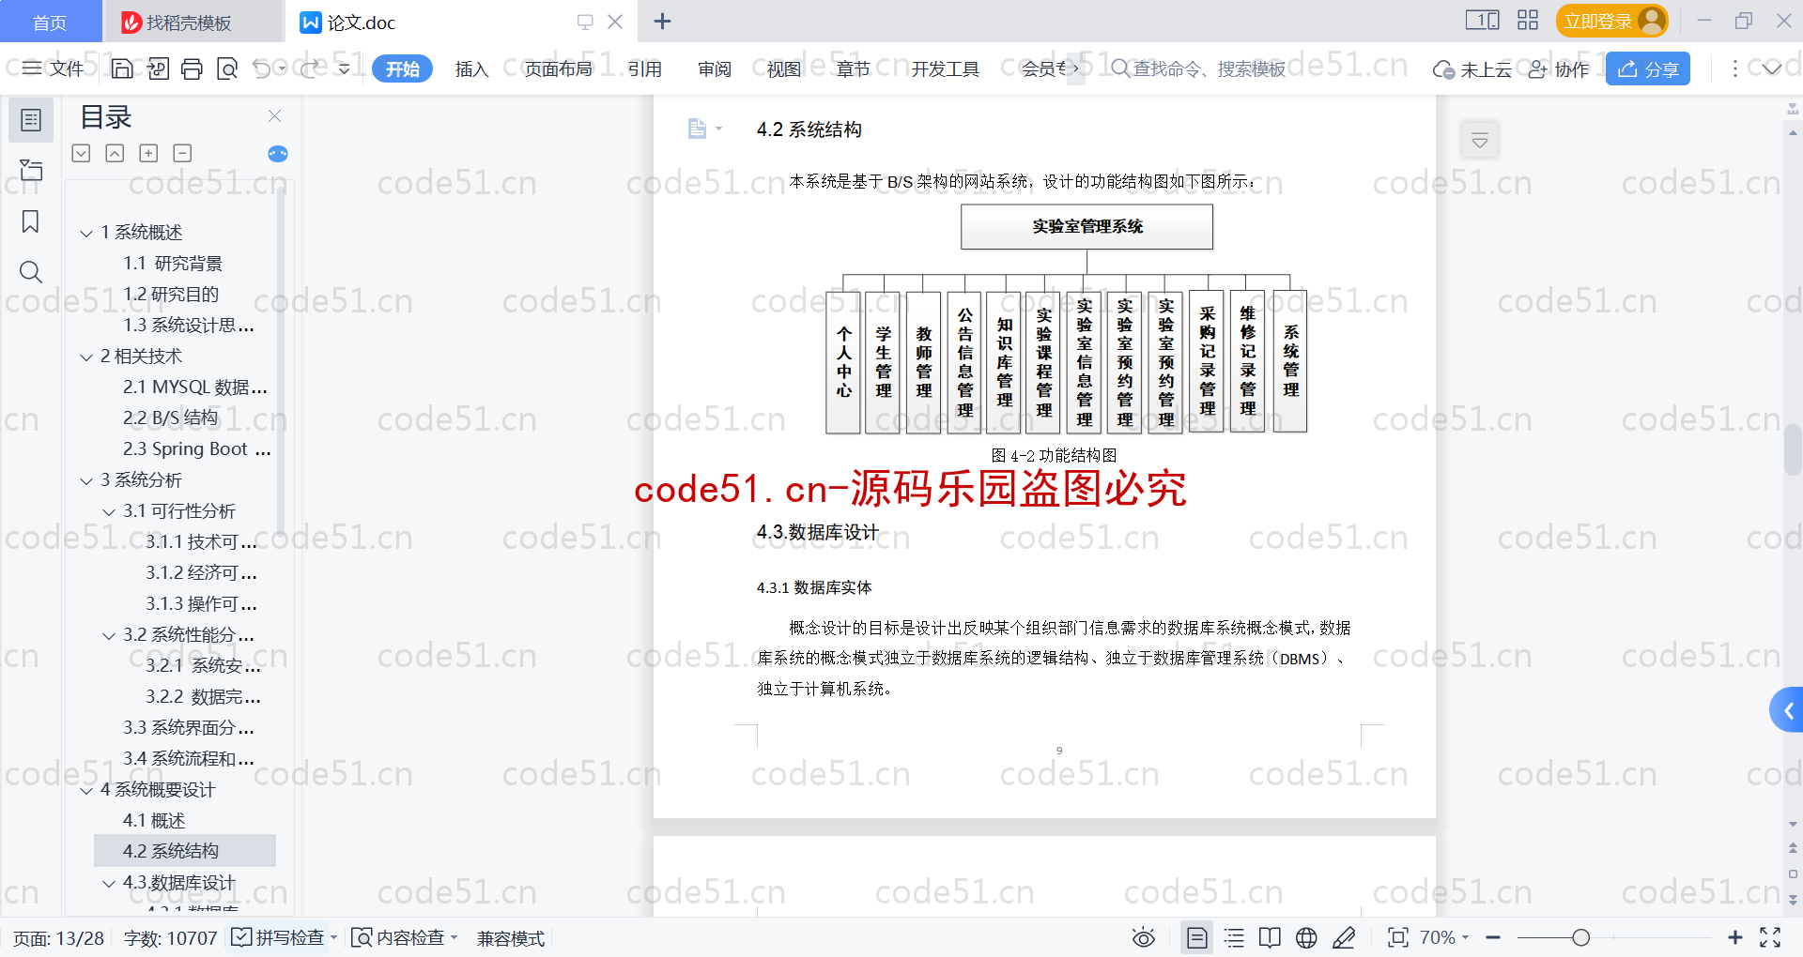The height and width of the screenshot is (957, 1803).
Task: Close the 目录 navigation panel
Action: pyautogui.click(x=274, y=115)
